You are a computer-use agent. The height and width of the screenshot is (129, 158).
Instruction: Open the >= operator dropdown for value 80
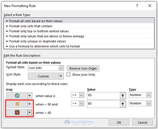pyautogui.click(x=81, y=95)
